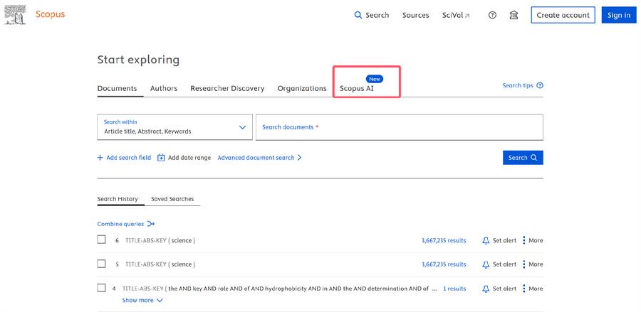641x312 pixels.
Task: Click Set alert bell for query 6
Action: click(x=486, y=241)
